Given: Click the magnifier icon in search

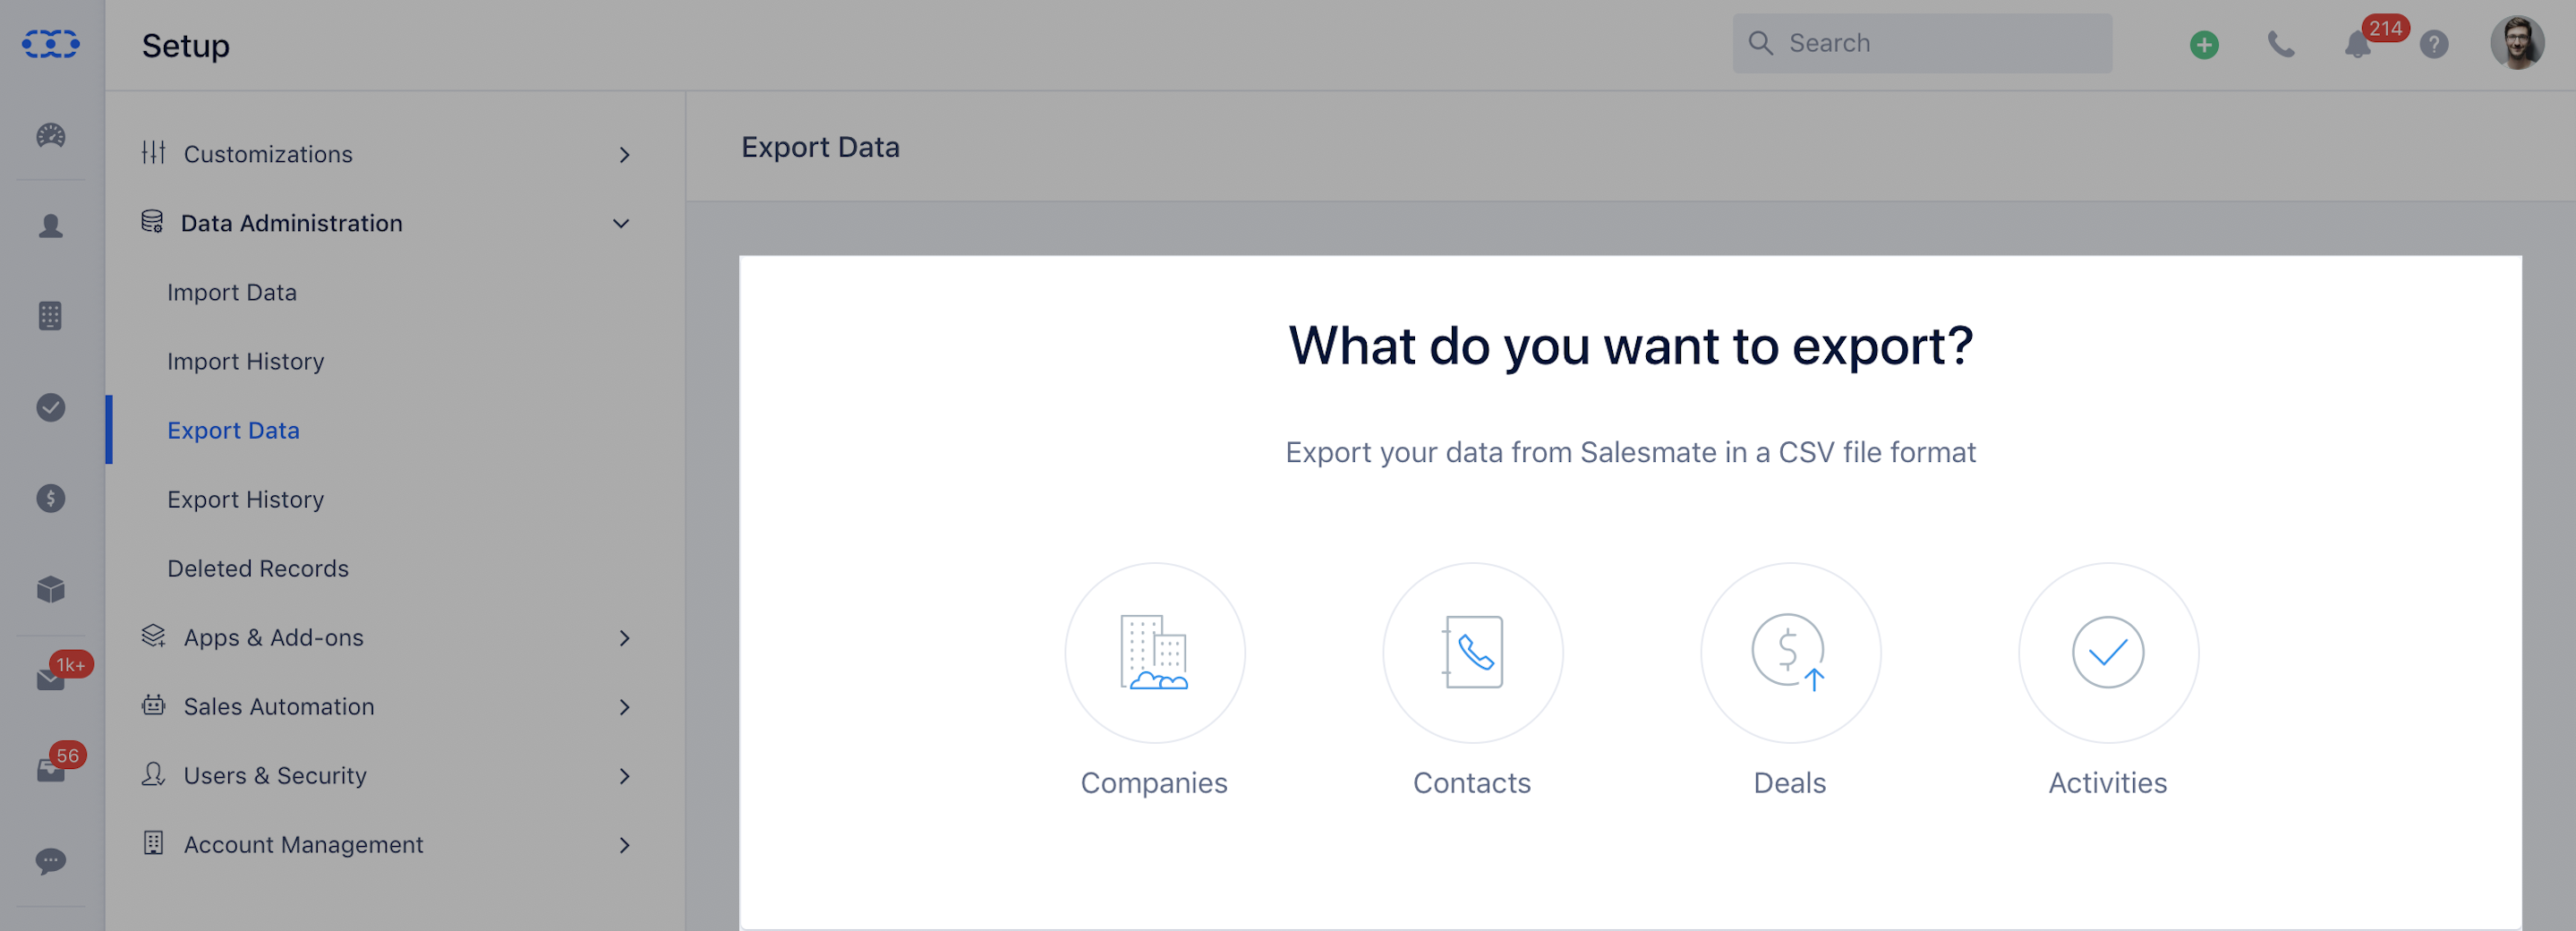Looking at the screenshot, I should (1760, 43).
